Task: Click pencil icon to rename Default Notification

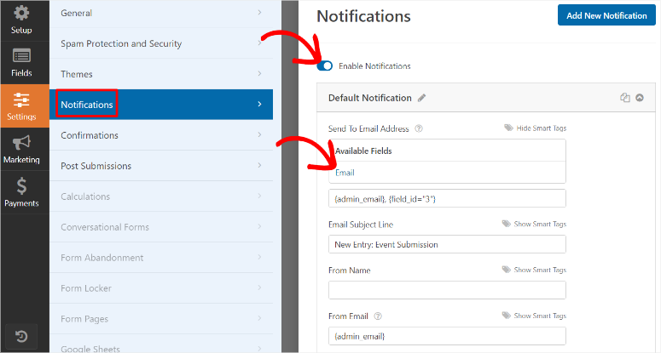Action: pos(422,98)
